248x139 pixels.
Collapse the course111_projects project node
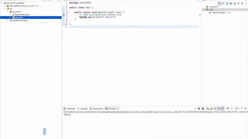(x=2, y=3)
